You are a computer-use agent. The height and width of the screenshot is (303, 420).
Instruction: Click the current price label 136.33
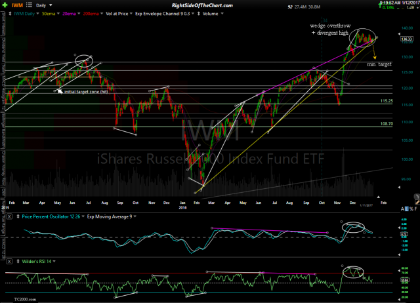(x=407, y=39)
